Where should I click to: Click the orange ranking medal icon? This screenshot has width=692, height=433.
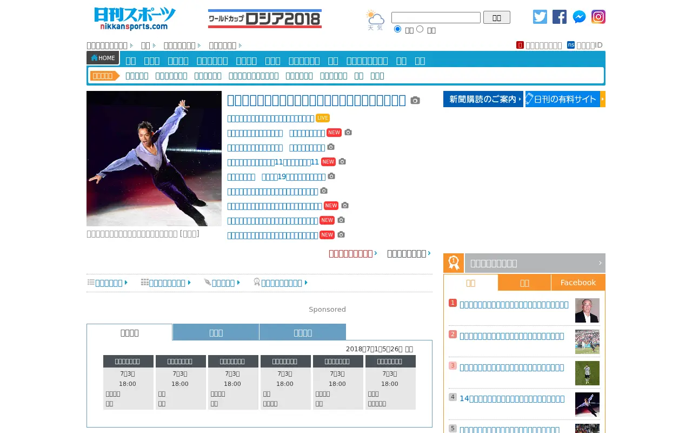(454, 263)
